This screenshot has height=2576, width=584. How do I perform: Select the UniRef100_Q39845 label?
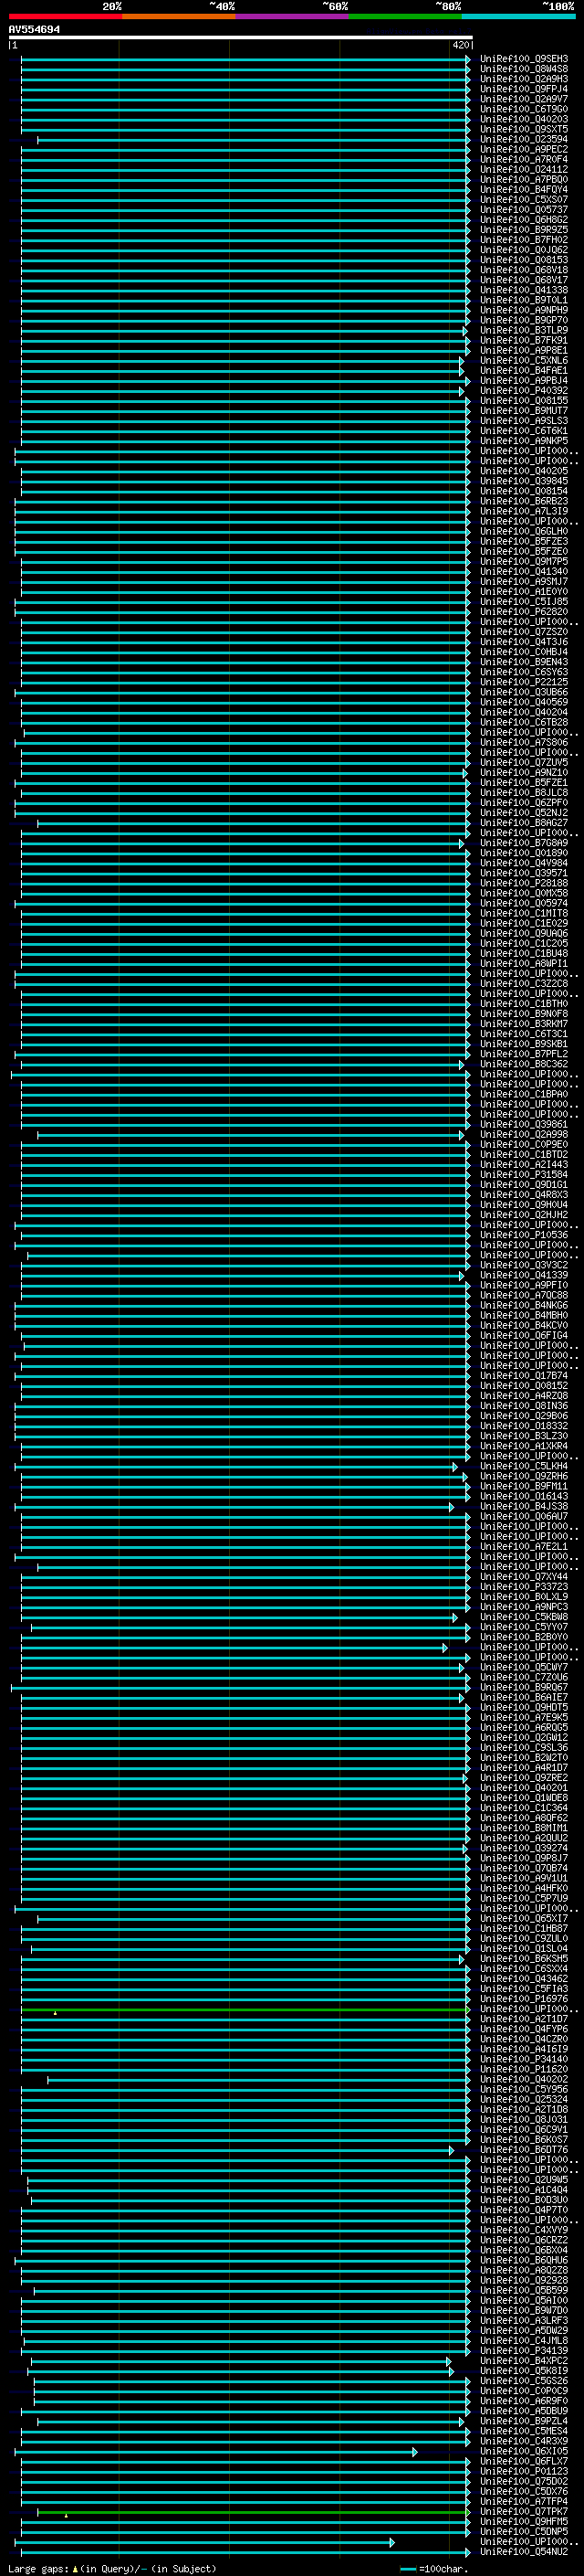point(524,481)
